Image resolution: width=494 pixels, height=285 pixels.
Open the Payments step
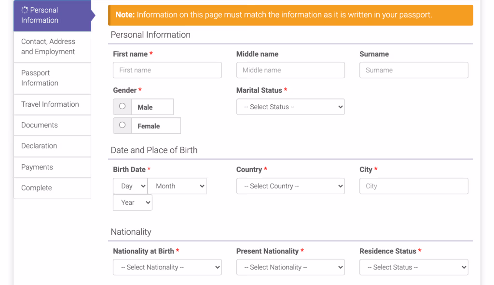[52, 167]
